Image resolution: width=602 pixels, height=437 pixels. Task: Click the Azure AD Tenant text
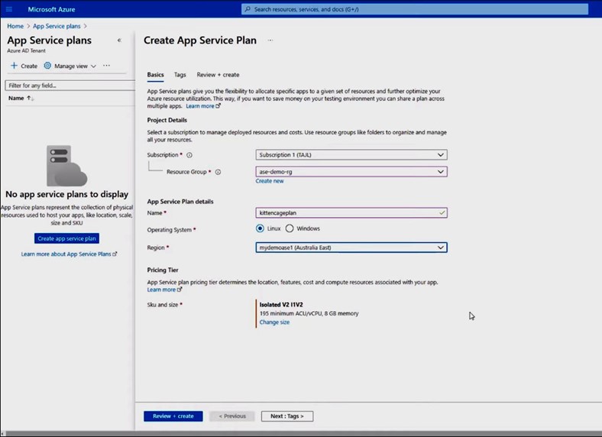point(26,50)
